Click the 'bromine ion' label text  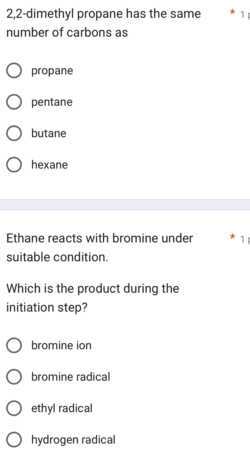coord(62,345)
